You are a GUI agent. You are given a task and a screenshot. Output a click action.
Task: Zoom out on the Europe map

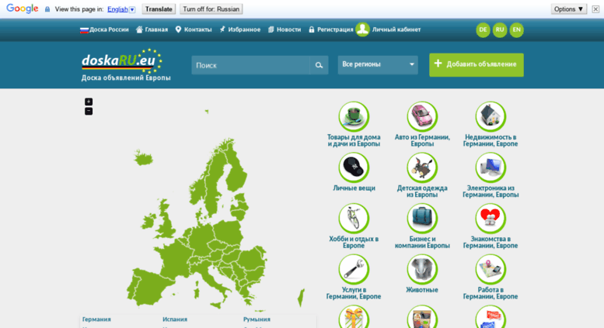[x=89, y=111]
